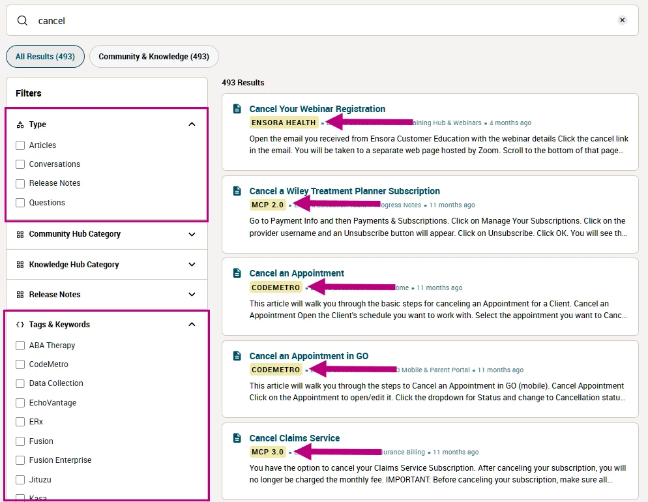648x502 pixels.
Task: Click document icon beside Wiley Treatment Planner result
Action: (237, 191)
